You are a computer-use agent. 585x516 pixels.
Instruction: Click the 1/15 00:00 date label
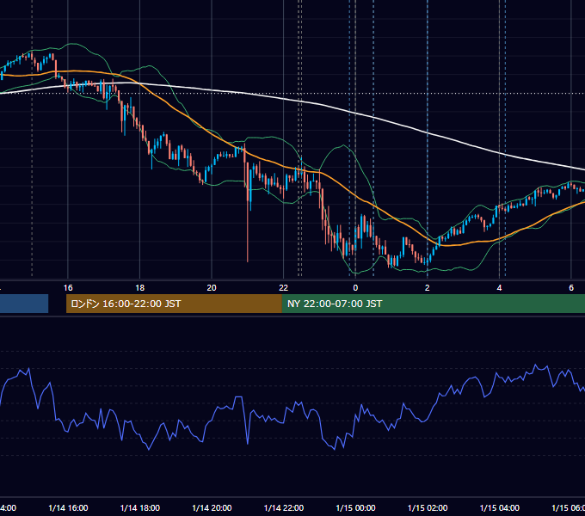[x=355, y=508]
